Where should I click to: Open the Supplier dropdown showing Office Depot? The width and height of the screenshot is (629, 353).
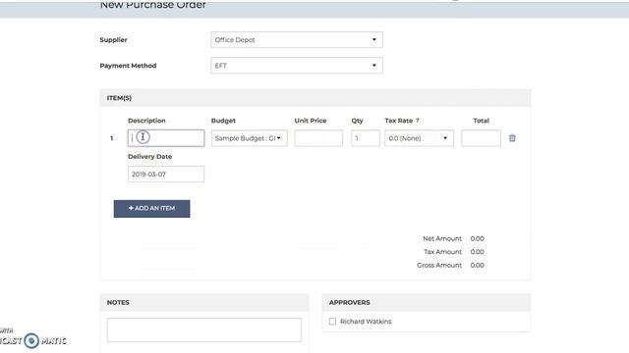(297, 39)
